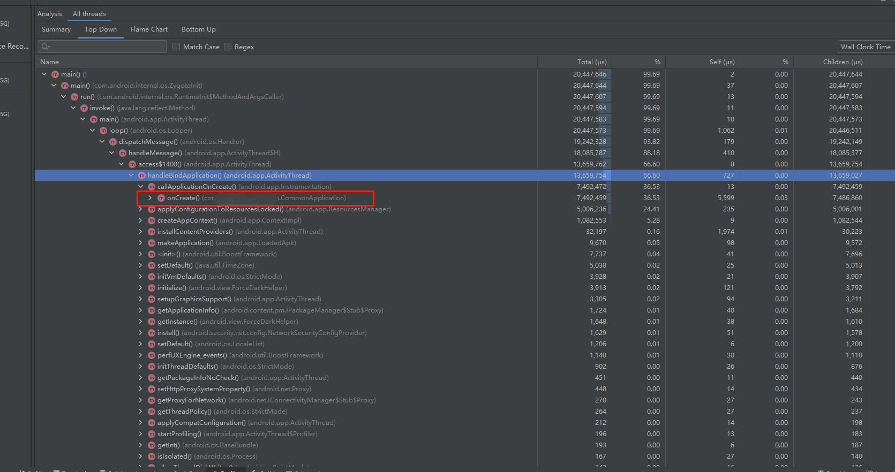Select self value 1,974 for installContentProviders()
This screenshot has width=895, height=472.
[x=726, y=232]
